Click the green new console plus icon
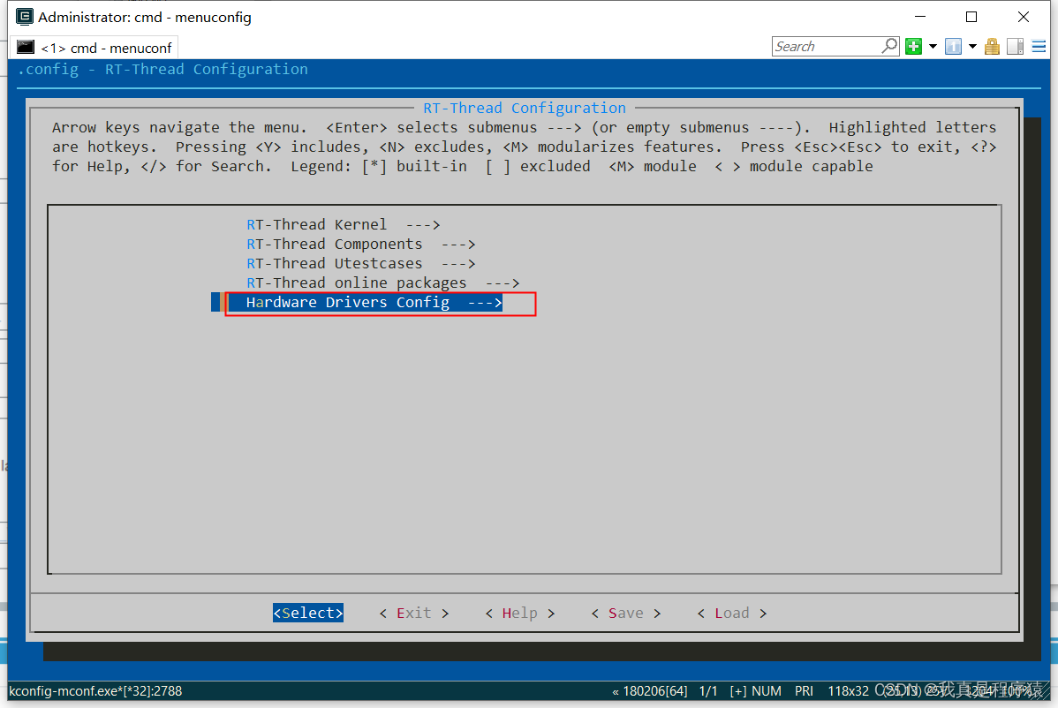The height and width of the screenshot is (708, 1058). [x=913, y=47]
